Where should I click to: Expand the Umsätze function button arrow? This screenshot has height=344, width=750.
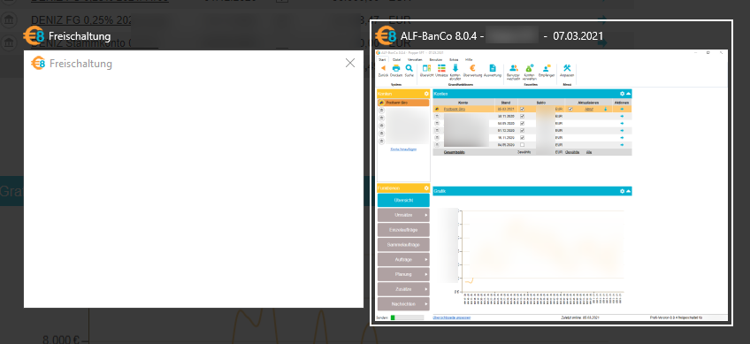[426, 215]
